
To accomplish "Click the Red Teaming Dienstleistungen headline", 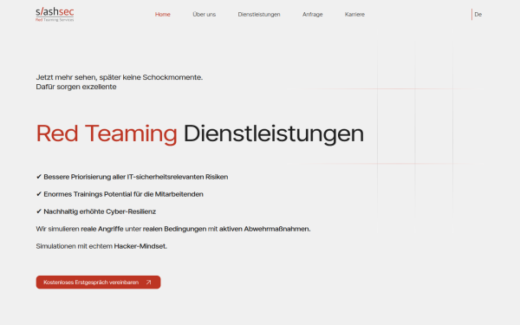I will 200,133.
